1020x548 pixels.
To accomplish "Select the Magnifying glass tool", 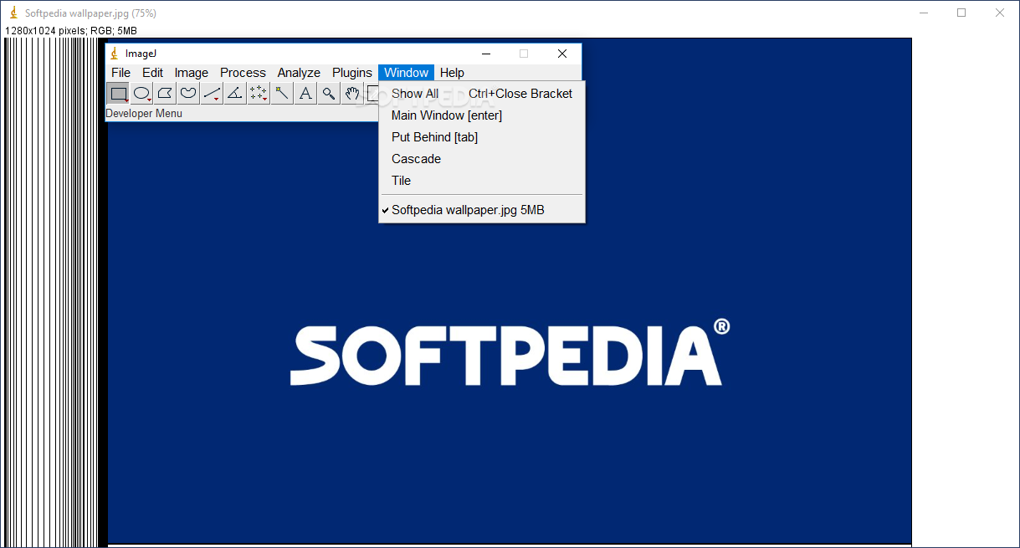I will click(330, 94).
